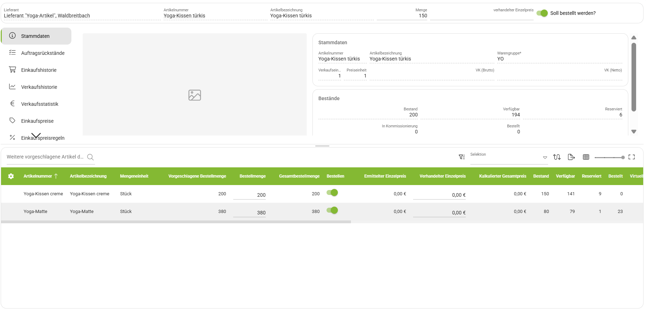Sort by the Artikelbezeichnung column header
Image resolution: width=646 pixels, height=311 pixels.
coord(88,176)
